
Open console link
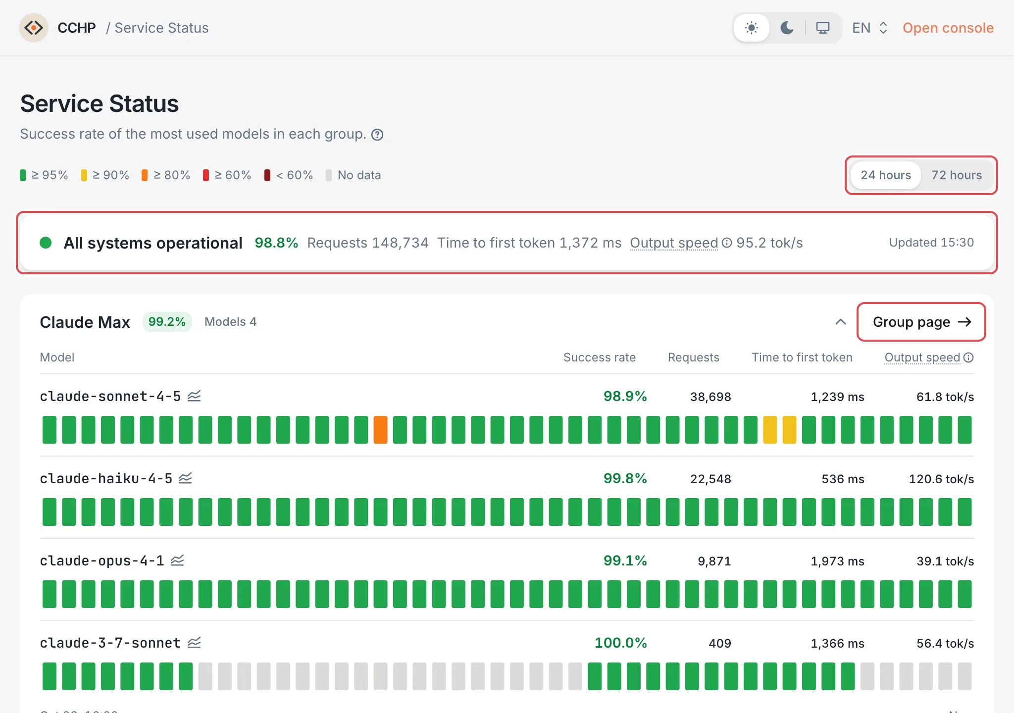pos(948,28)
